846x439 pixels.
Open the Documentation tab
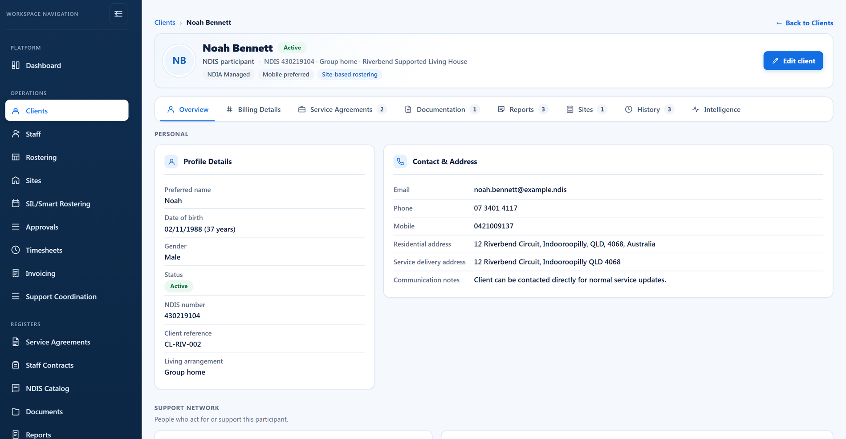442,109
